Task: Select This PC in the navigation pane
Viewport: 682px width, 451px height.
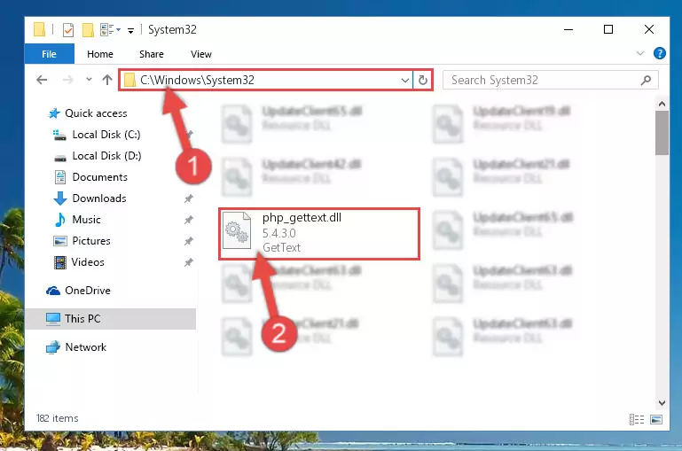Action: (111, 319)
